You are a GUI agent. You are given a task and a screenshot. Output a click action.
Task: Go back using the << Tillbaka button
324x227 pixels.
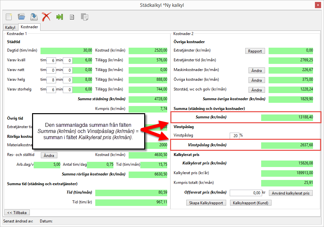(17, 212)
